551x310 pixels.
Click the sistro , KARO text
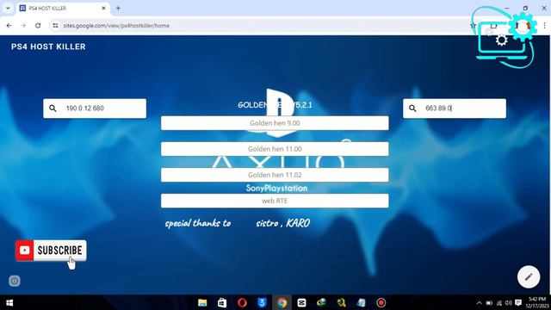(283, 223)
